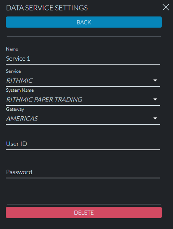
Task: Click the blue BACK button
Action: (84, 22)
